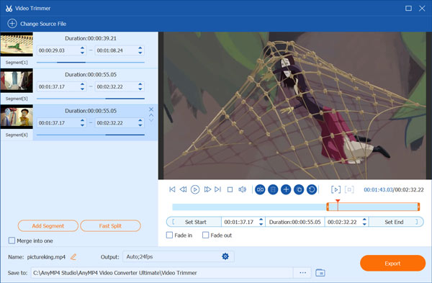Adjust Segment[6] end time stepper arrows
432x283 pixels.
point(140,122)
